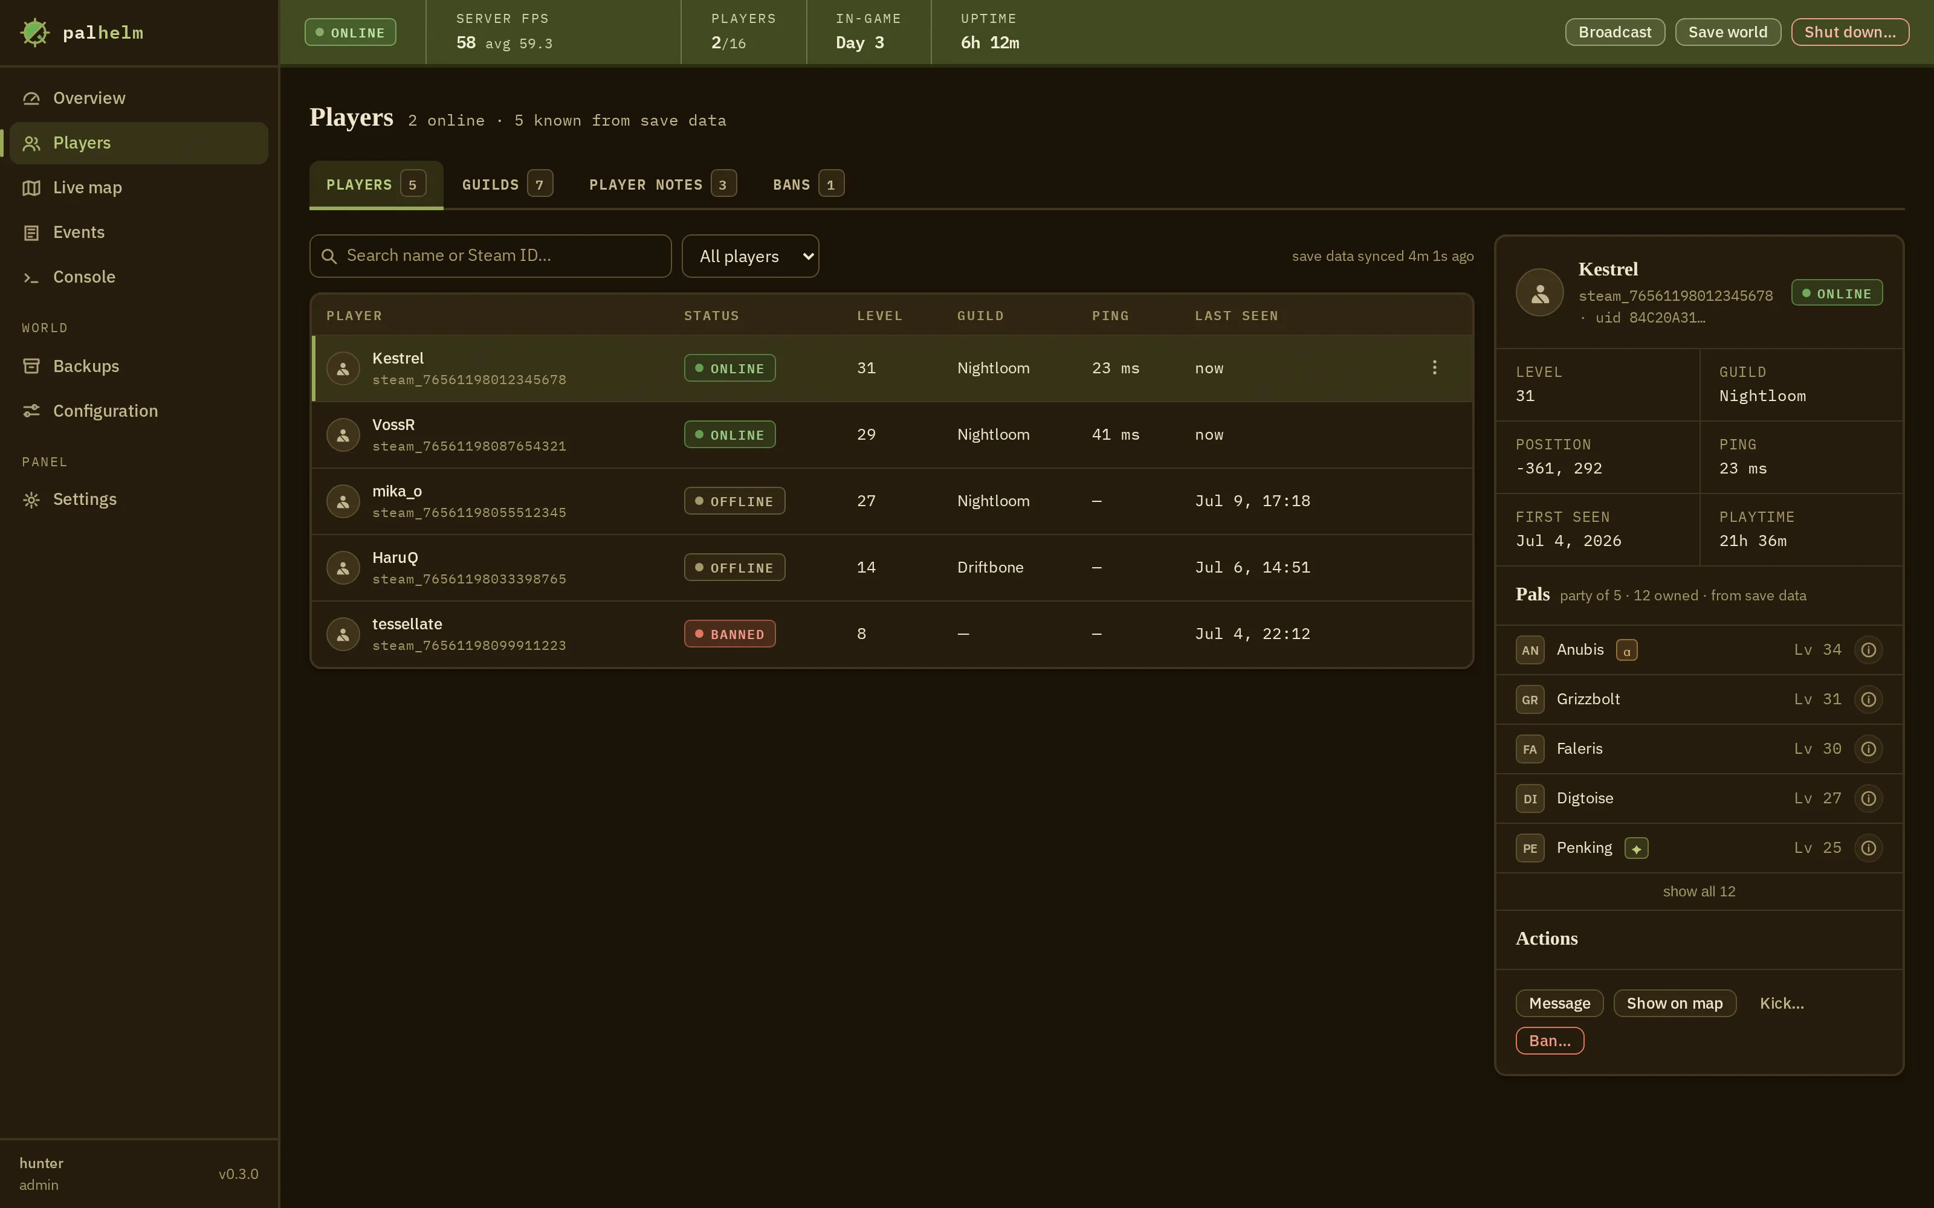Open the Backups page
The height and width of the screenshot is (1208, 1934).
139,367
